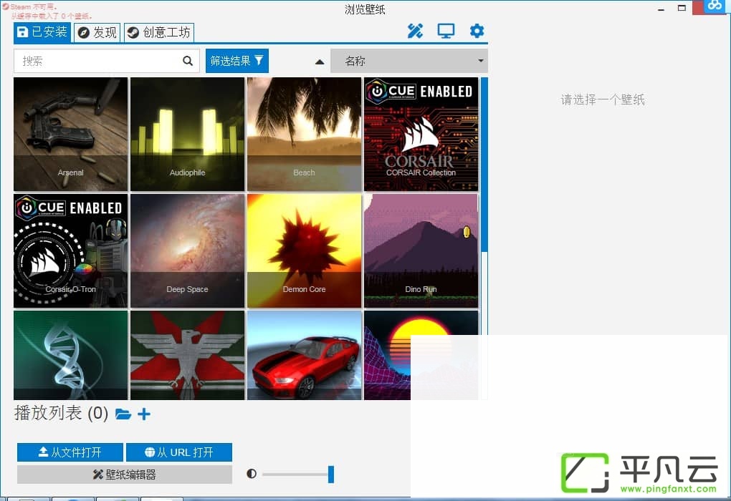731x501 pixels.
Task: Open playlist folder icon
Action: tap(123, 414)
